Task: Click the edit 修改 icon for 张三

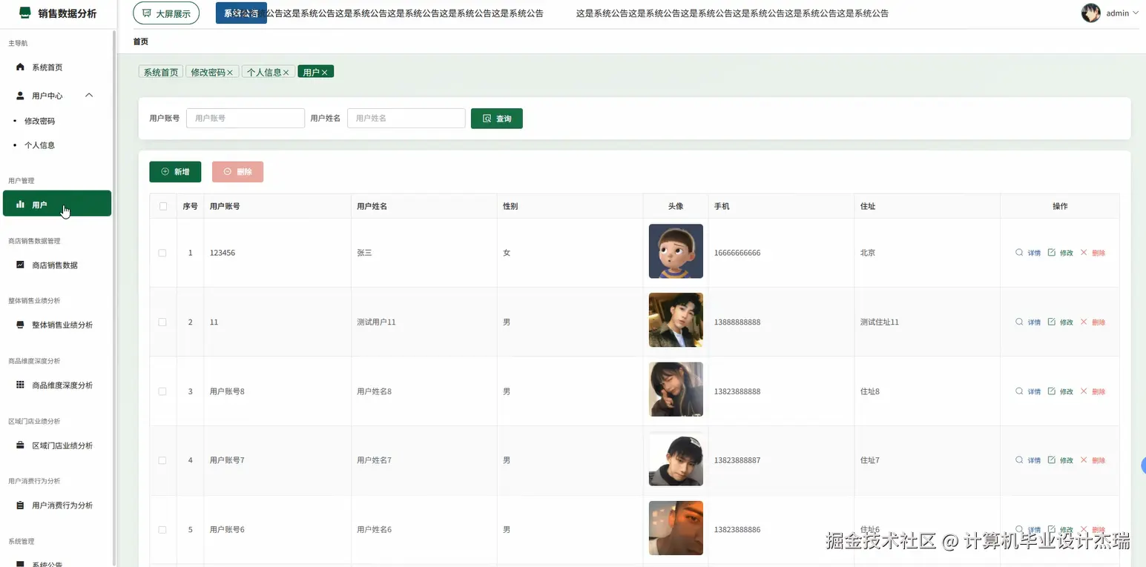Action: (x=1051, y=253)
